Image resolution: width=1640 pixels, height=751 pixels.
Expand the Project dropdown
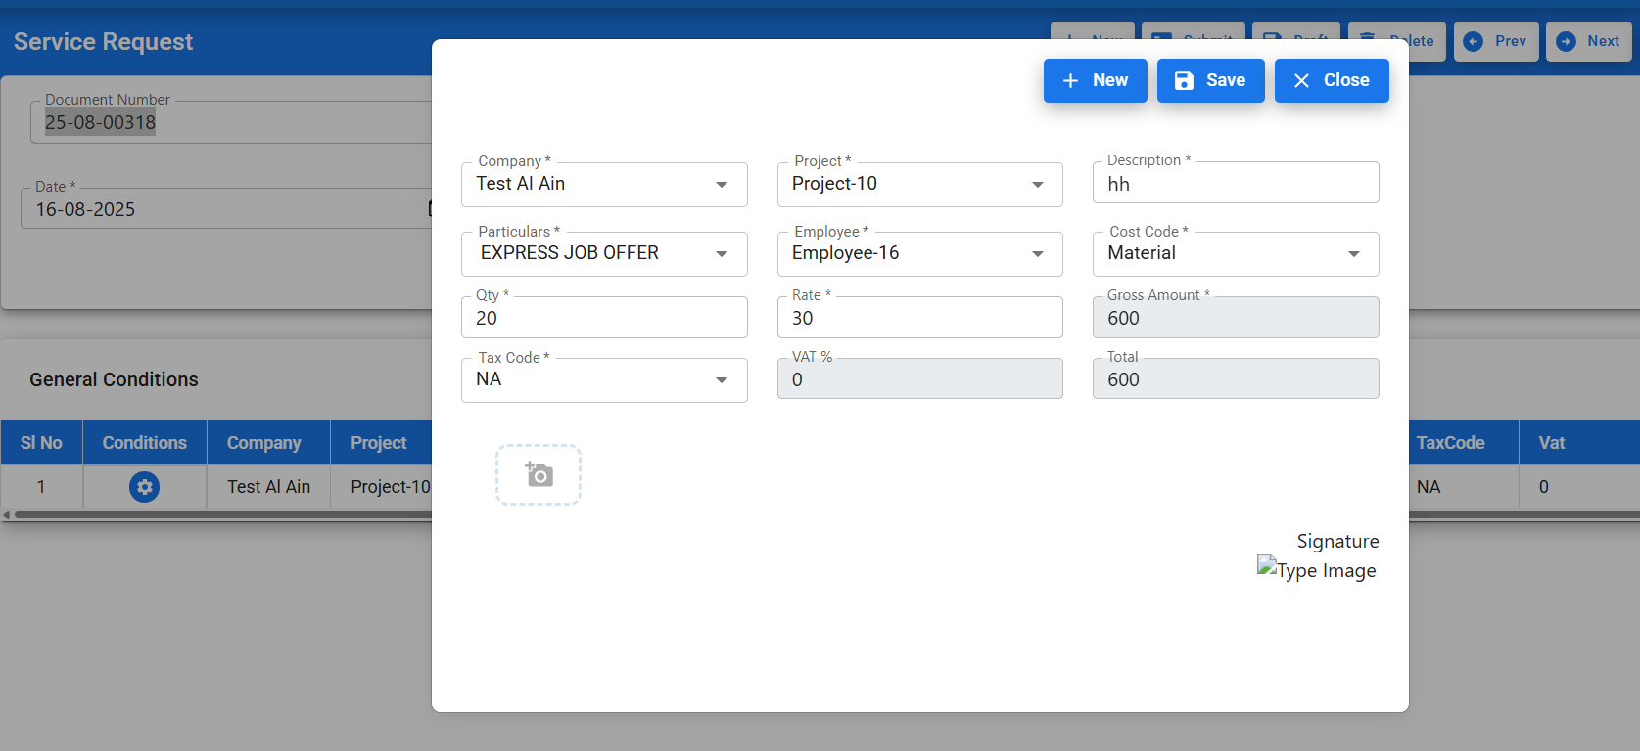1037,185
